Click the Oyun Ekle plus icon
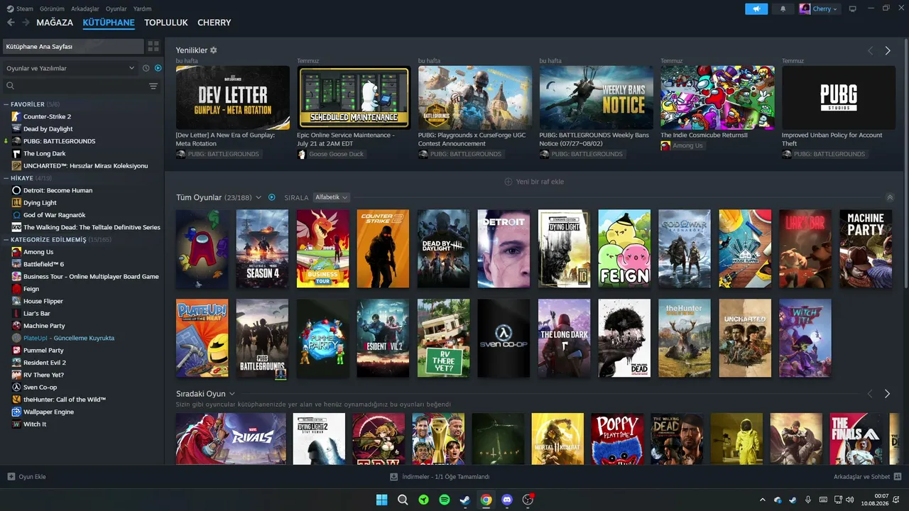The width and height of the screenshot is (909, 511). point(11,477)
